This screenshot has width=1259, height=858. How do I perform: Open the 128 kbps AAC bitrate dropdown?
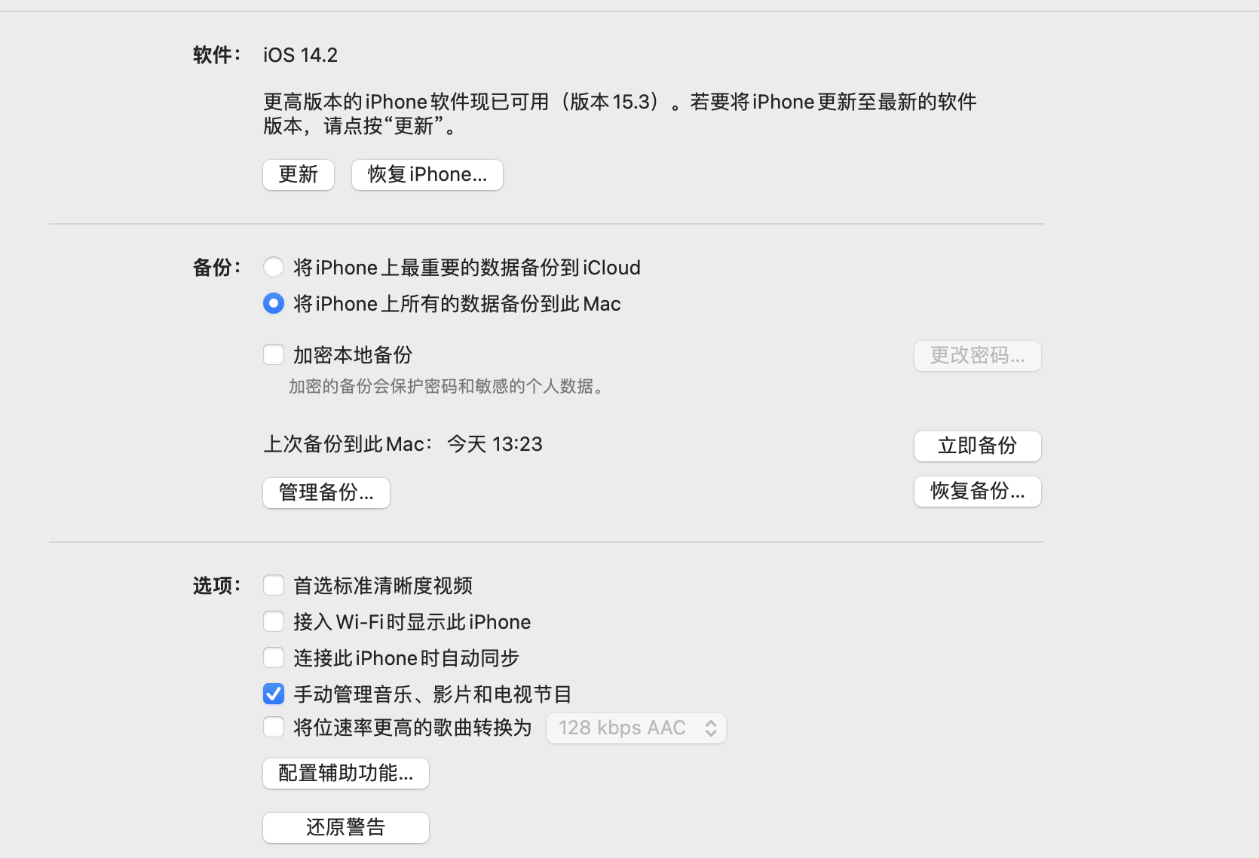click(636, 728)
